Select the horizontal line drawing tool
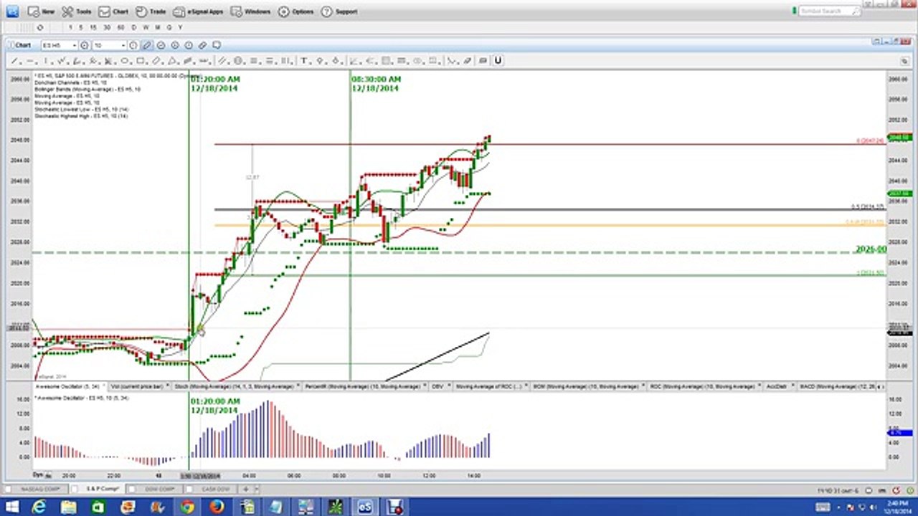 click(x=29, y=61)
